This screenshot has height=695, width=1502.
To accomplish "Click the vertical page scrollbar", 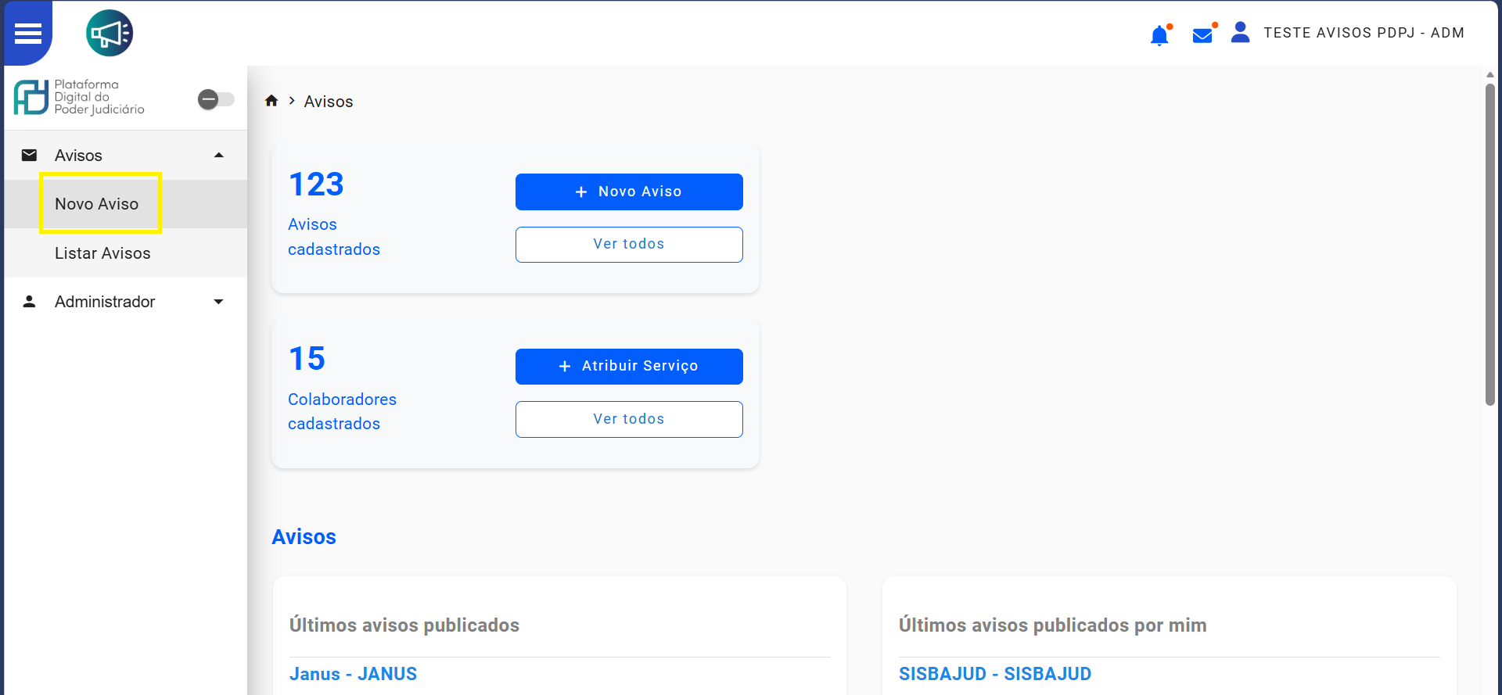I will coord(1489,242).
